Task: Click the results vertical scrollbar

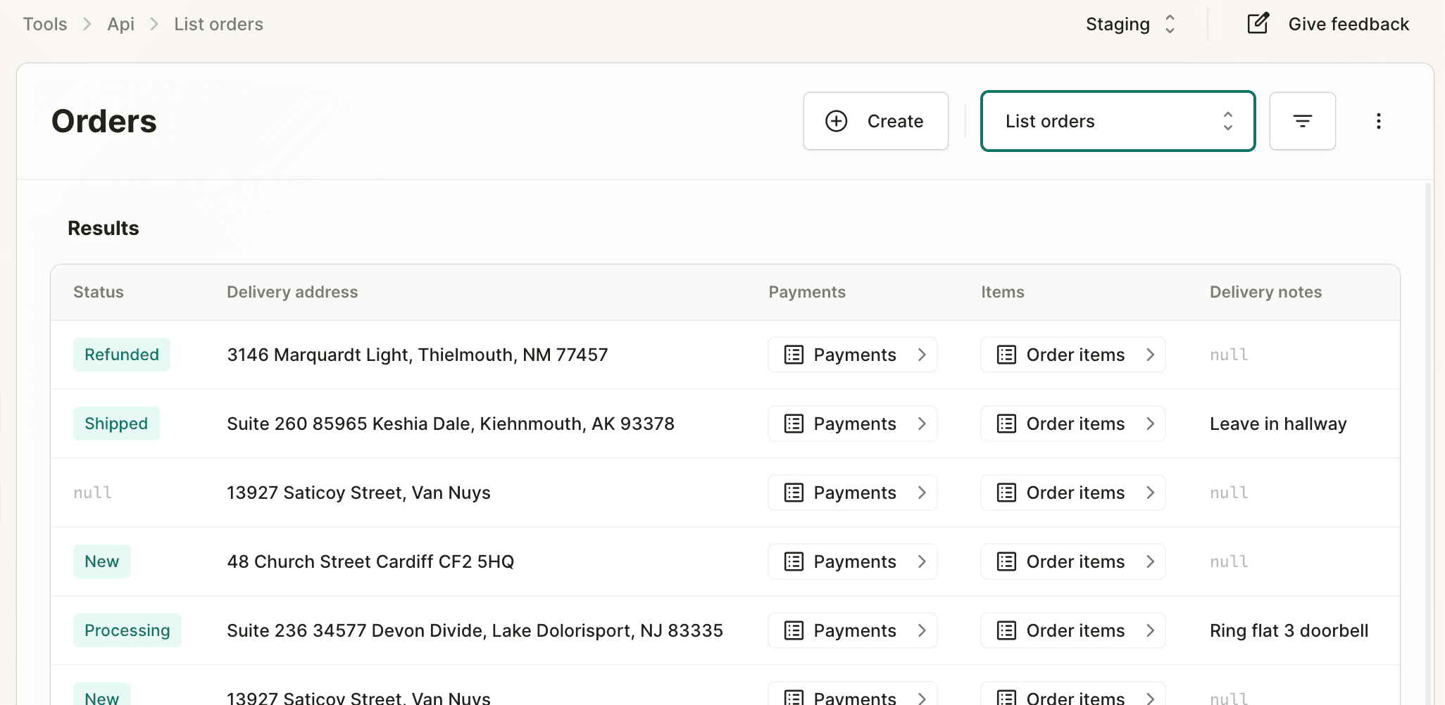Action: [x=1428, y=422]
